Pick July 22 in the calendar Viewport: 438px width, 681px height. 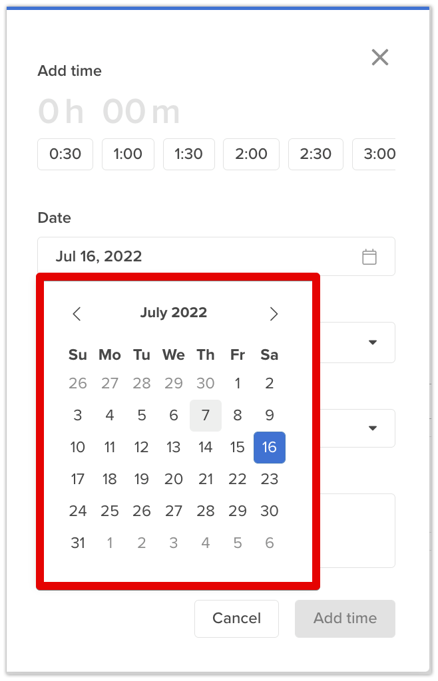(x=237, y=479)
